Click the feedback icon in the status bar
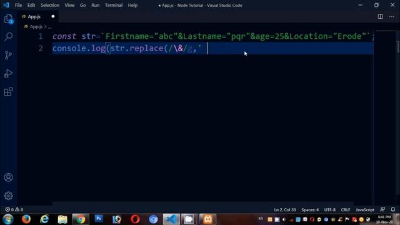Viewport: 400px width, 225px height. (x=382, y=209)
